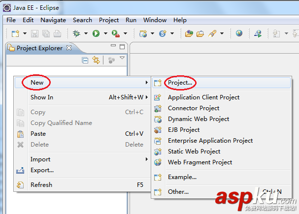Screen dimensions: 299x214
Task: Open the Run menu
Action: [131, 20]
